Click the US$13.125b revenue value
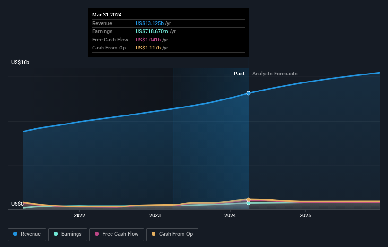Screen dimensions: 388x247 click(149, 23)
